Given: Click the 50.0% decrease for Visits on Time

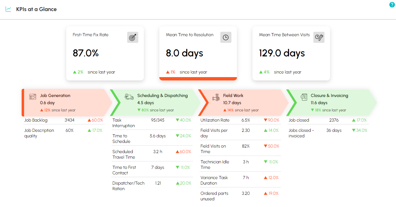Looking at the screenshot, I should click(x=271, y=146).
